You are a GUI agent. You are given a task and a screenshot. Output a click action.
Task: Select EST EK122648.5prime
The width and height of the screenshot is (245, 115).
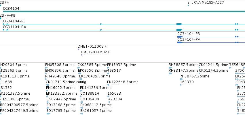click(123, 82)
